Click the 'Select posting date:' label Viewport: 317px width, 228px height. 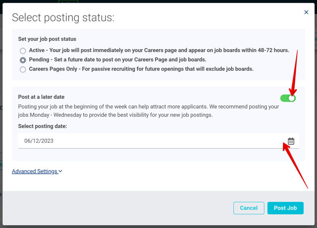[x=43, y=126]
